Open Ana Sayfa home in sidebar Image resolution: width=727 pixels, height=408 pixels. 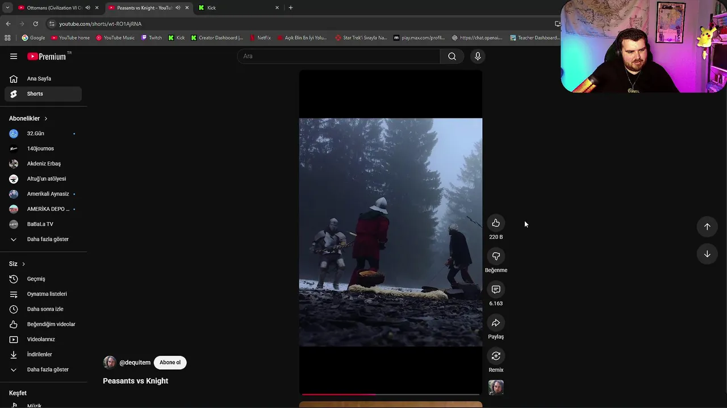(43, 79)
